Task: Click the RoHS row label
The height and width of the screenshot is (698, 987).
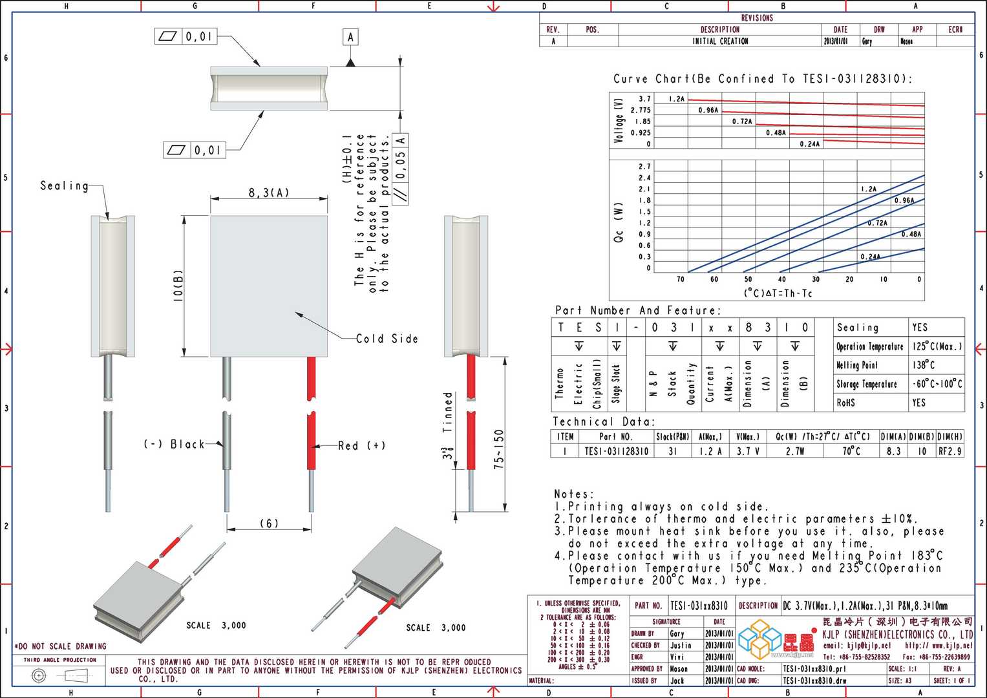Action: pyautogui.click(x=845, y=403)
